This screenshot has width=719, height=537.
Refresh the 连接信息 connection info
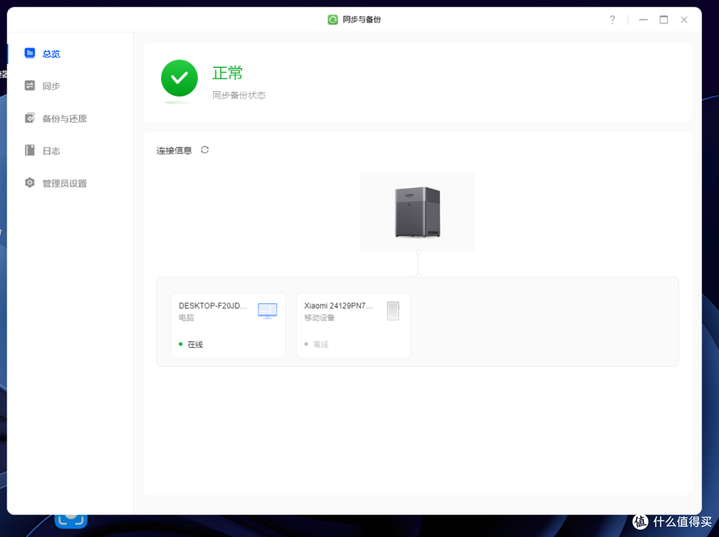204,150
